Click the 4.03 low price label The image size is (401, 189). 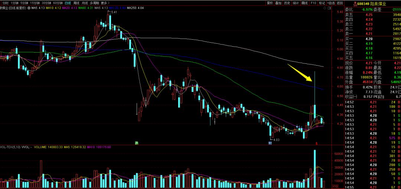[x=276, y=140]
